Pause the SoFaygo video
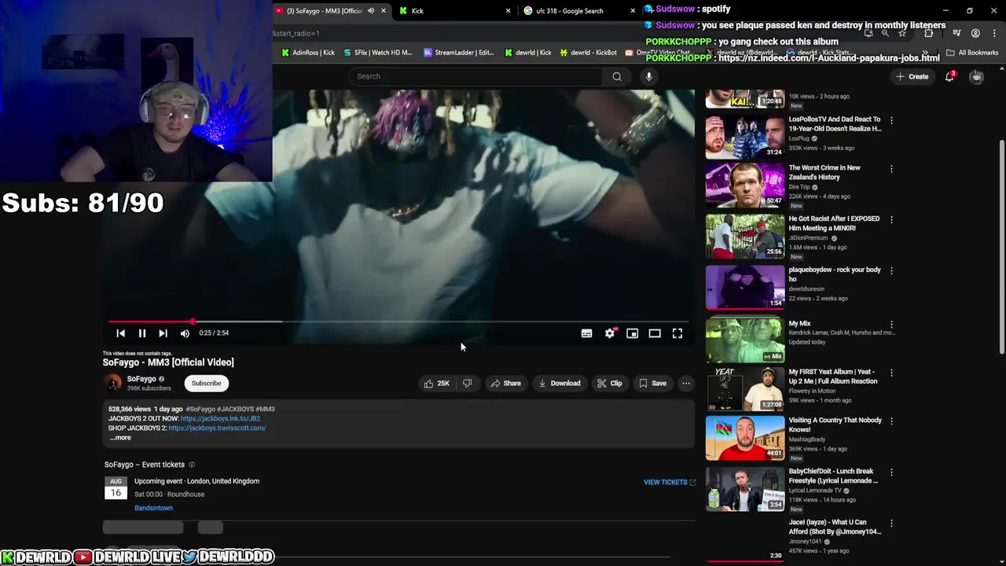This screenshot has height=566, width=1006. click(142, 333)
